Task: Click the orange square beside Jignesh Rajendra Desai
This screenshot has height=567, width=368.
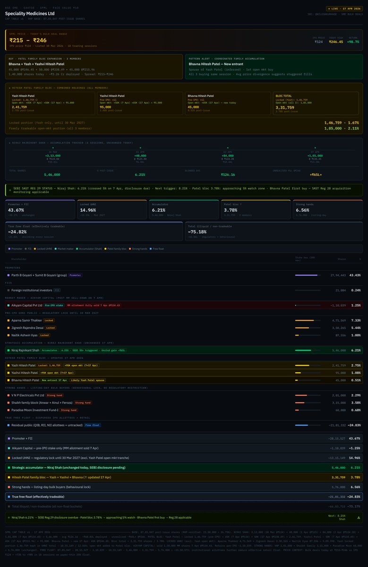Action: click(x=8, y=327)
